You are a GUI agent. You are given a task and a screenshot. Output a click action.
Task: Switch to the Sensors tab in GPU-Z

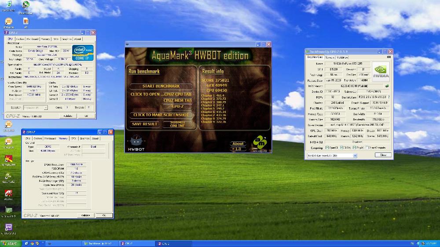[x=330, y=57]
